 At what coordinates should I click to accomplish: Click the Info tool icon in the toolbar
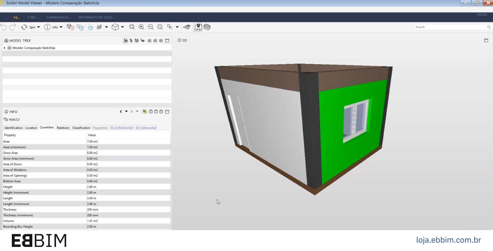(47, 27)
